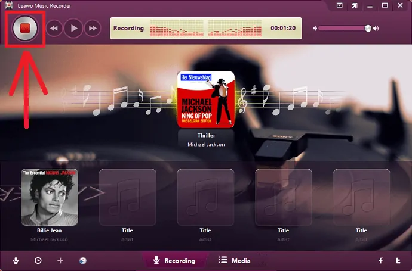Click the Recording status label in display

pos(128,28)
